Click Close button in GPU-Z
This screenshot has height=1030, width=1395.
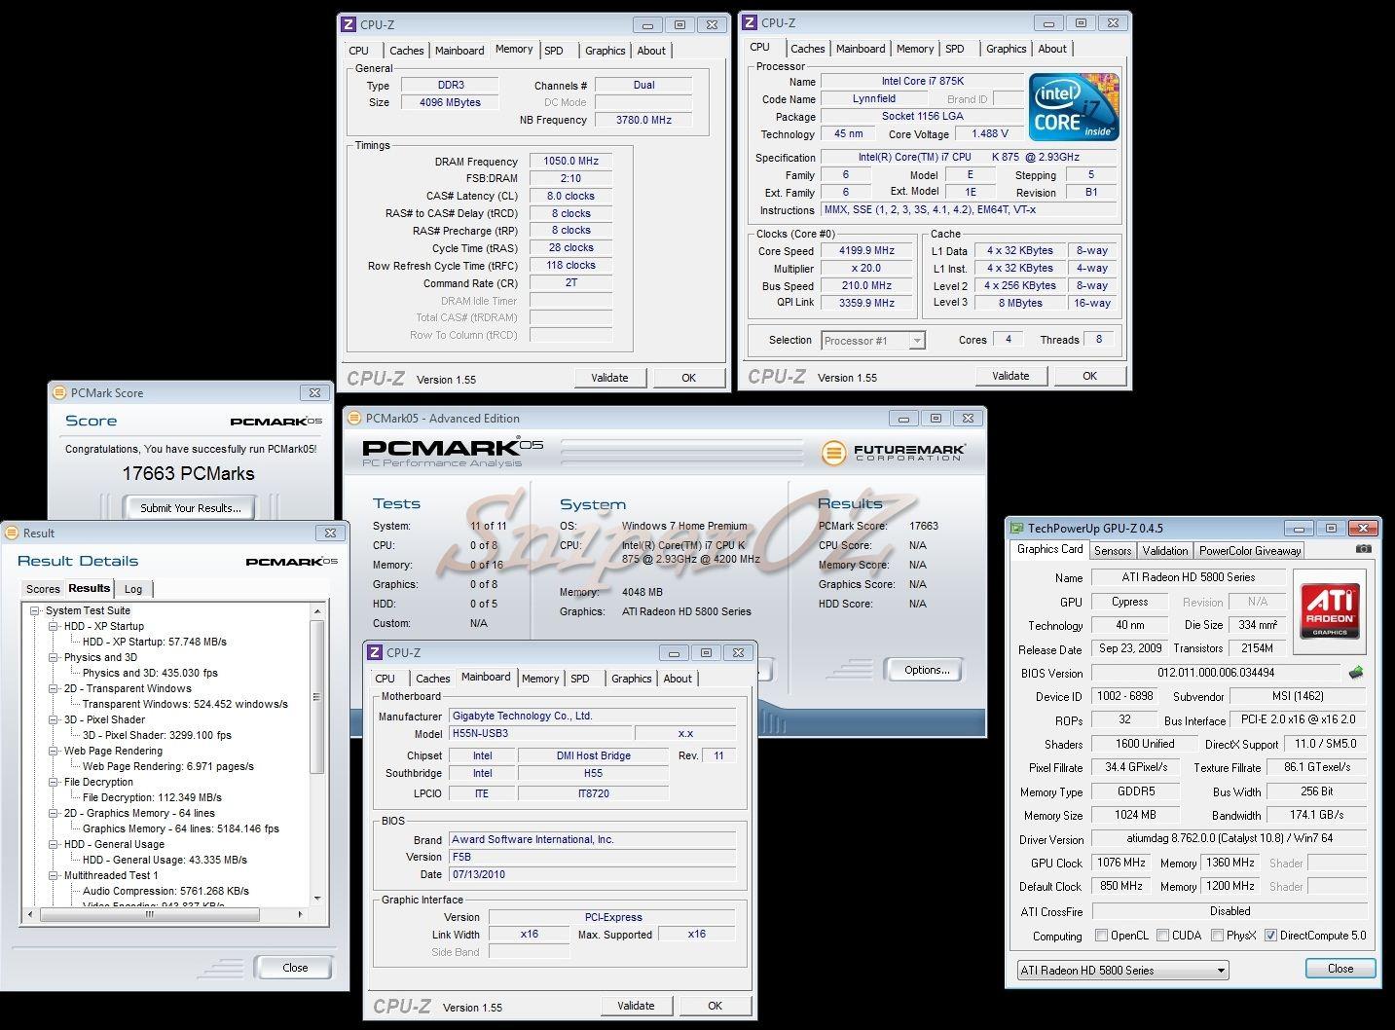(1340, 969)
